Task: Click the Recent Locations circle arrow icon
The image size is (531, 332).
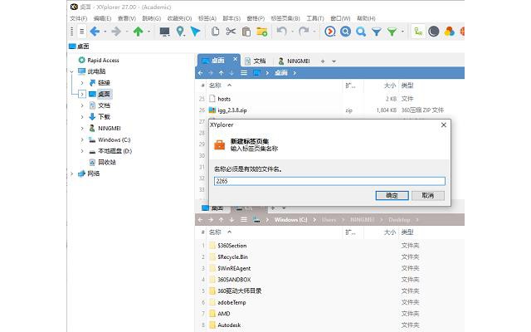Action: [330, 32]
